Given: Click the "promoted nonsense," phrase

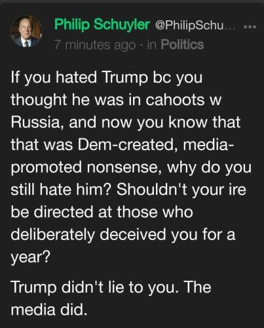Looking at the screenshot, I should click(86, 168).
